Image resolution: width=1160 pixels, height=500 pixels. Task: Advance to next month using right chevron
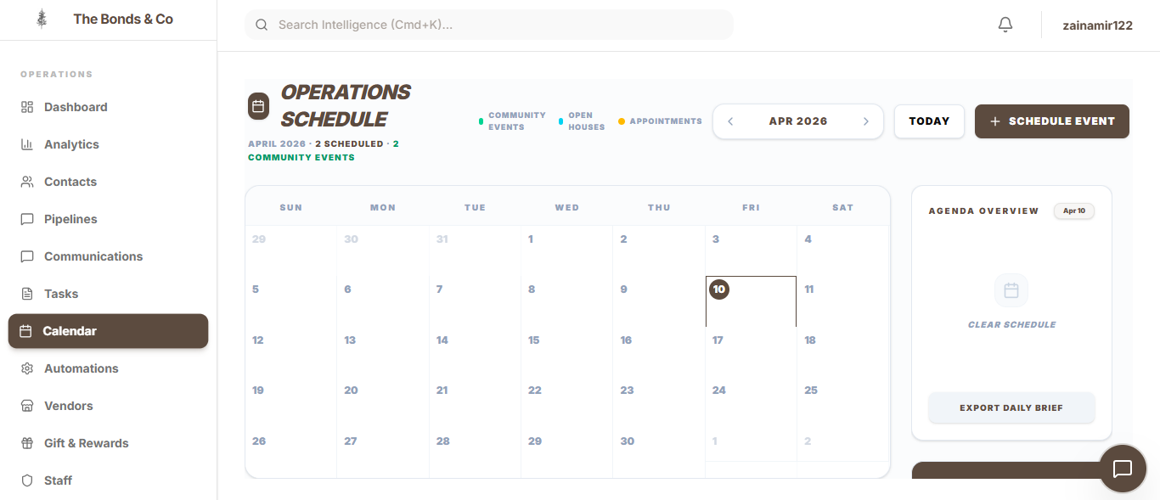pos(866,121)
